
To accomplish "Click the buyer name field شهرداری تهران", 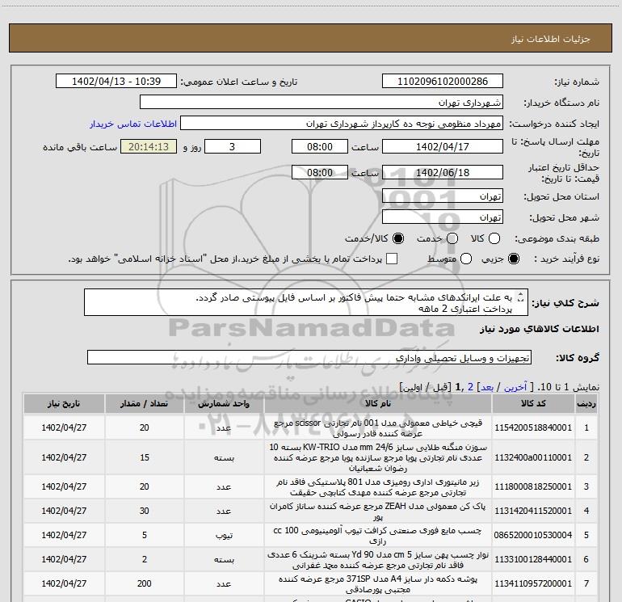I will point(322,103).
